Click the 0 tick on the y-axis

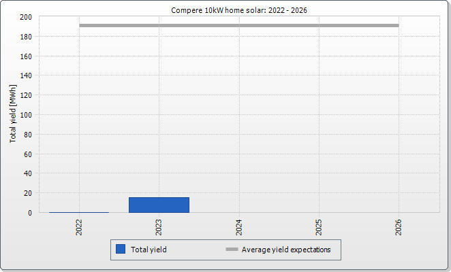point(30,213)
